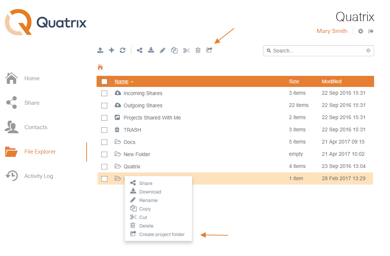This screenshot has height=256, width=390.
Task: Check the Projects Shared With Me checkbox
Action: pos(104,118)
